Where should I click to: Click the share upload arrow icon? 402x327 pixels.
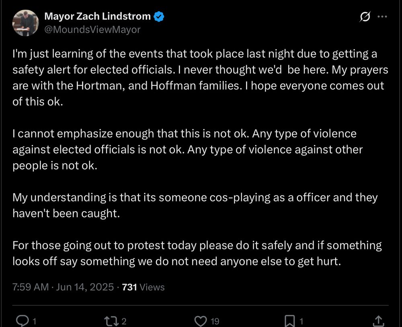click(x=378, y=320)
